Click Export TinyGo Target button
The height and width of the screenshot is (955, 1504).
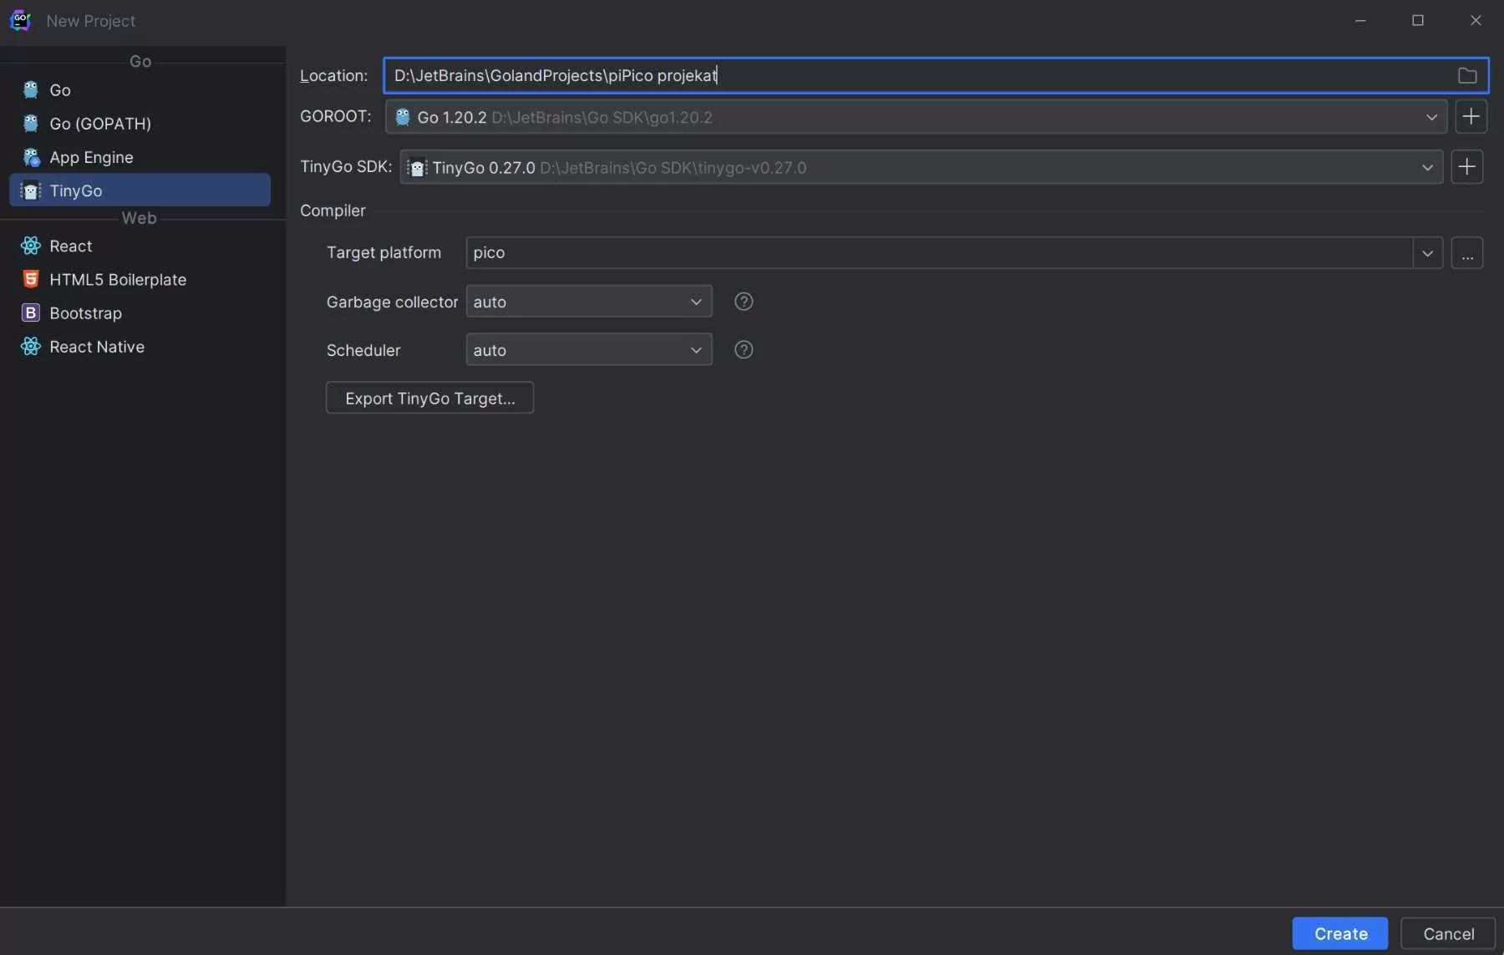click(x=429, y=398)
